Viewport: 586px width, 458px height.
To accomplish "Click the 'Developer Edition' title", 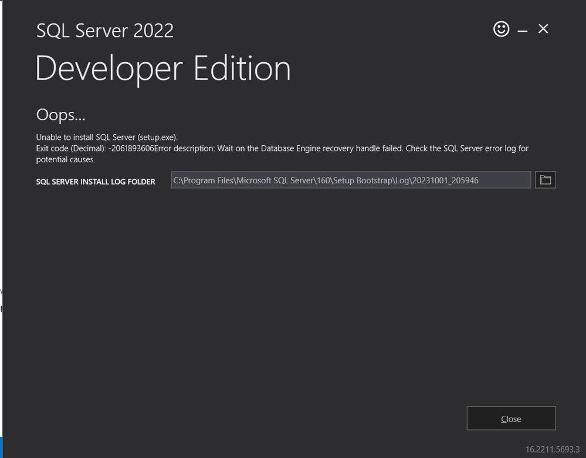I will pyautogui.click(x=163, y=69).
